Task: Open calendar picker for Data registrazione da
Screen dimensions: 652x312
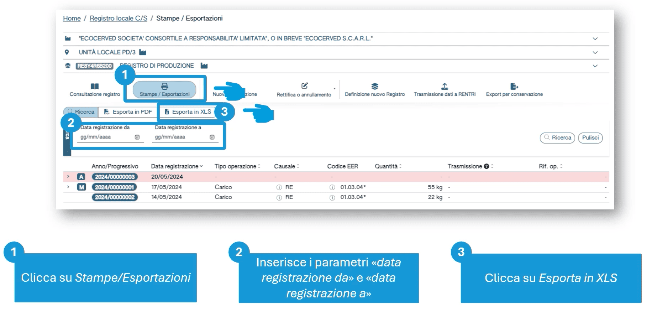Action: click(x=137, y=137)
